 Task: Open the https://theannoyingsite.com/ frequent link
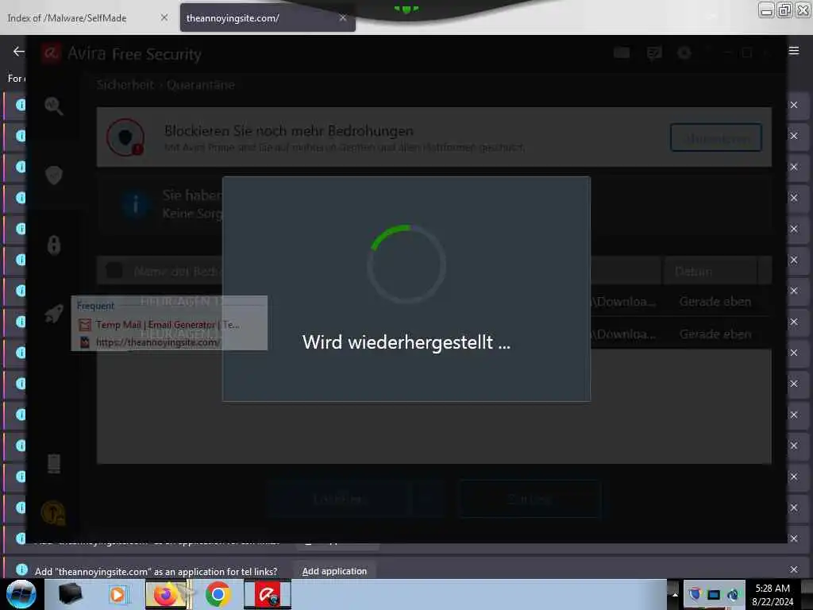pyautogui.click(x=150, y=342)
